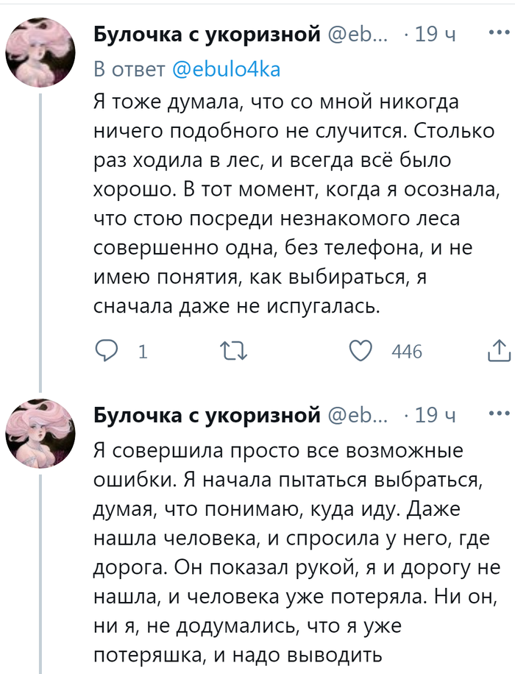The image size is (515, 674).
Task: Open the @ebulo4ka reply-to mention link
Action: (226, 69)
